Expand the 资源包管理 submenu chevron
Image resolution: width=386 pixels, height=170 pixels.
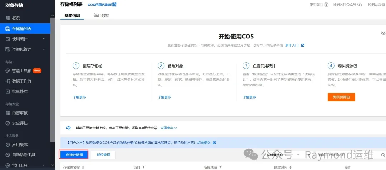click(x=44, y=49)
